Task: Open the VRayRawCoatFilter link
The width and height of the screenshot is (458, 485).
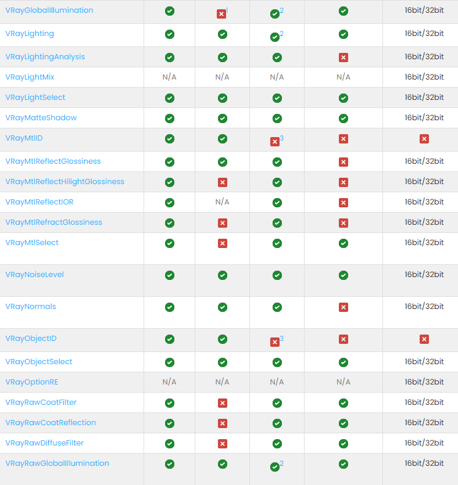Action: 41,403
